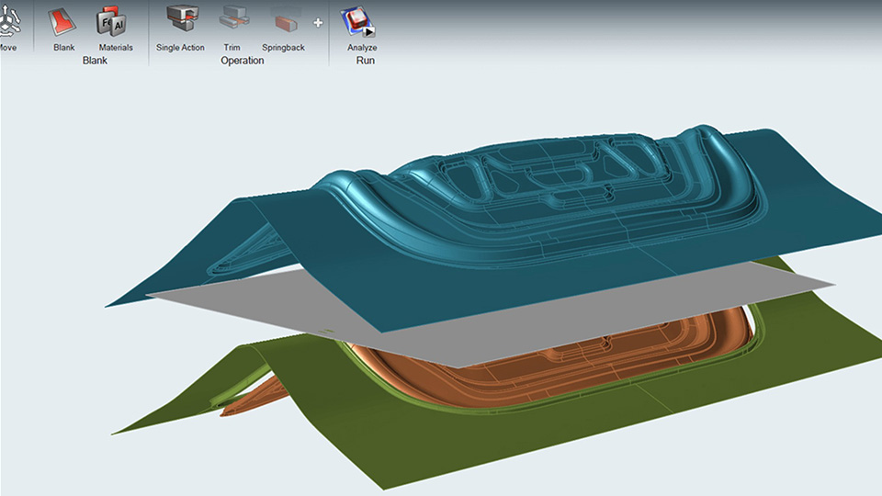The width and height of the screenshot is (882, 496).
Task: Click the Materials text label
Action: point(116,48)
